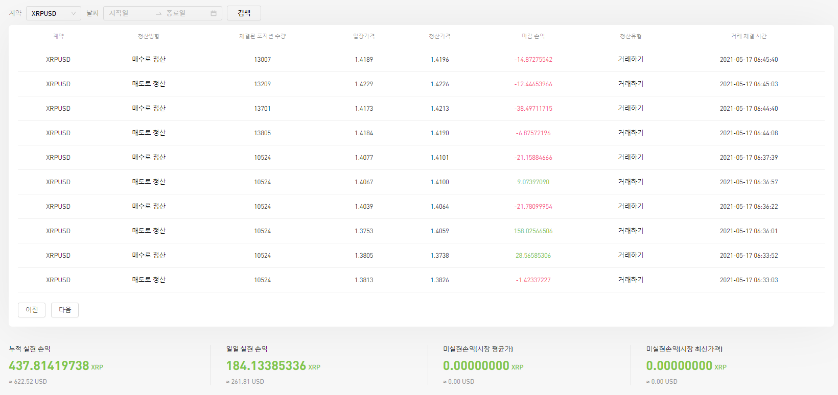This screenshot has height=395, width=838.
Task: Open the XRPUSD contract dropdown
Action: point(53,13)
